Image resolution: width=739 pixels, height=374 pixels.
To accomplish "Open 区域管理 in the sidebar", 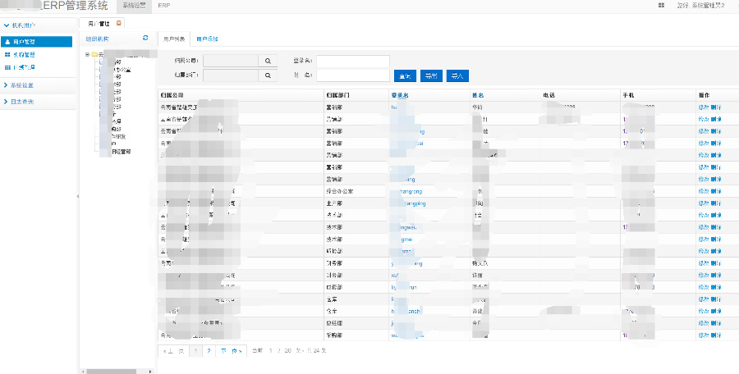I will click(x=24, y=67).
